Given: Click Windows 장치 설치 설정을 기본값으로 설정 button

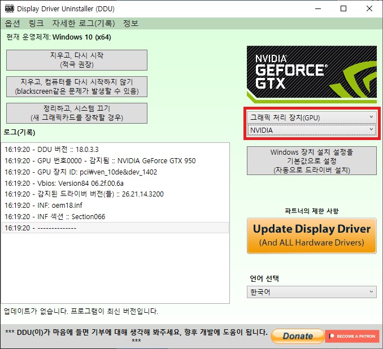Looking at the screenshot, I should 312,161.
